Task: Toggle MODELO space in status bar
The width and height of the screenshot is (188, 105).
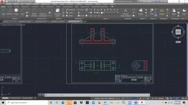Action: 112,99
